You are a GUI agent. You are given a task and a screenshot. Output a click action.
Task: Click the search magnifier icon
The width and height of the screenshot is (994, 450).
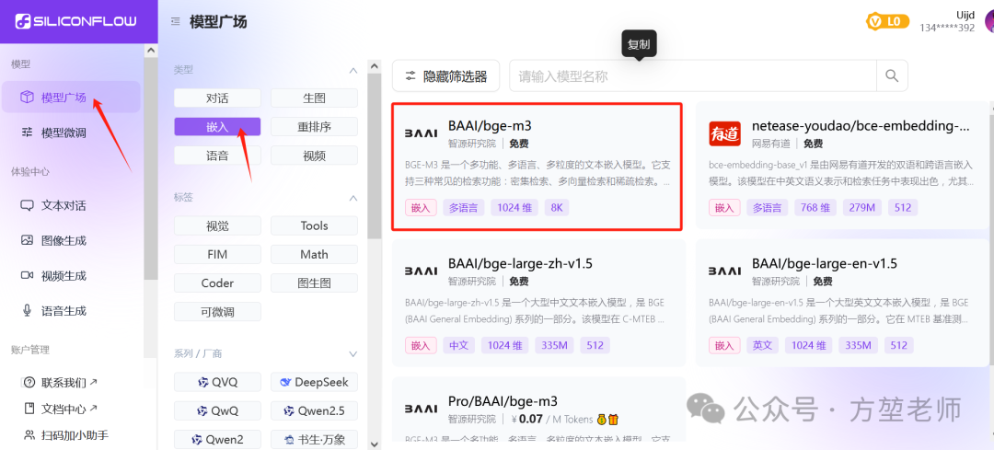point(892,76)
